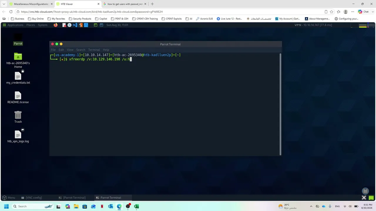
Task: Switch to the 'how to get users with passwd_not' tab
Action: [125, 4]
